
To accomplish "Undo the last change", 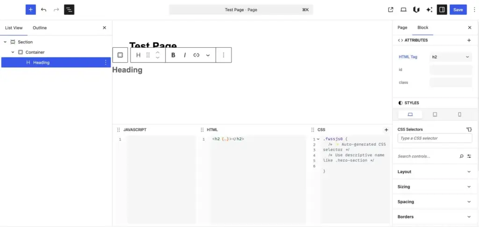I will [x=44, y=9].
